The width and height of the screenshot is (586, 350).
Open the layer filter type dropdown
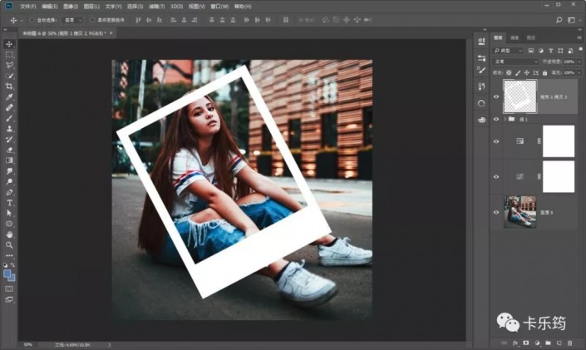[508, 50]
